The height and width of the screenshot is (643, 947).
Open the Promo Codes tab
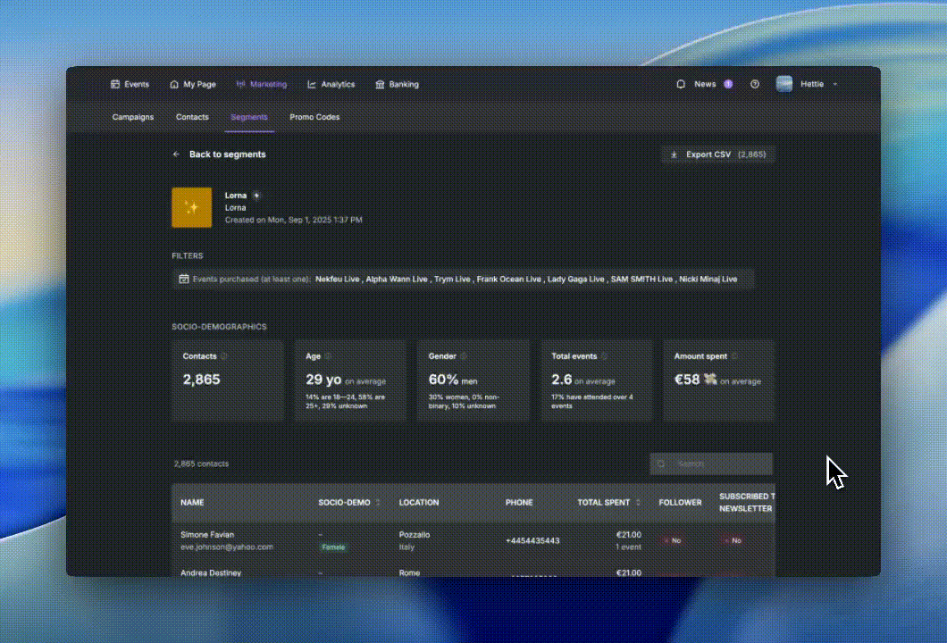314,117
